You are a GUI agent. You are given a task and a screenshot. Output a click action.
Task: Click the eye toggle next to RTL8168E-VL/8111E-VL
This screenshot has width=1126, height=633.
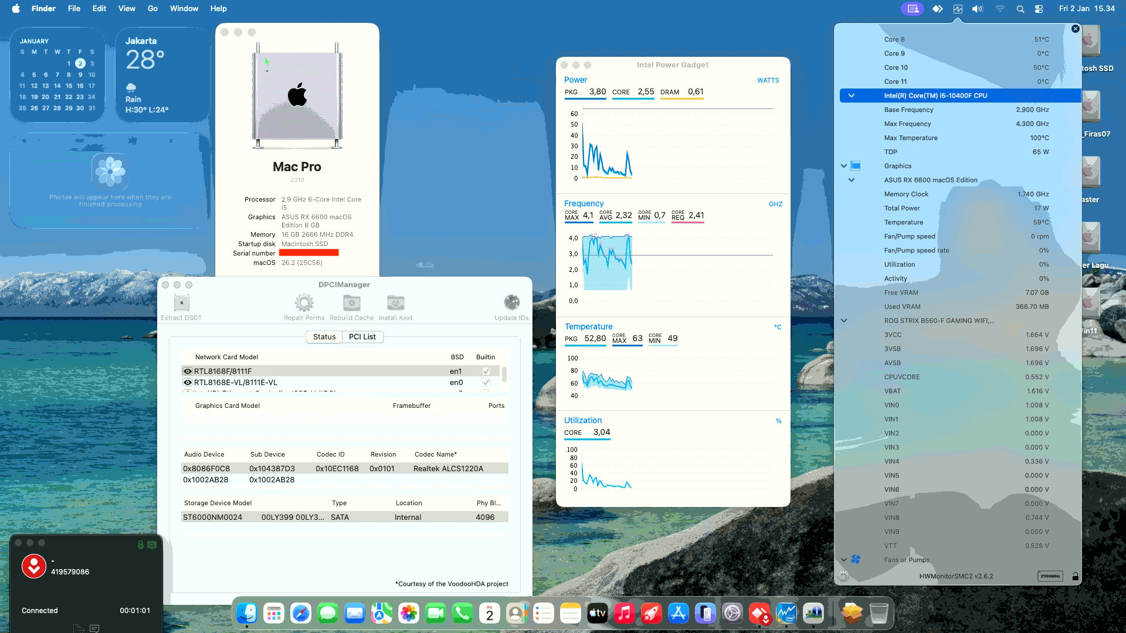[x=188, y=382]
